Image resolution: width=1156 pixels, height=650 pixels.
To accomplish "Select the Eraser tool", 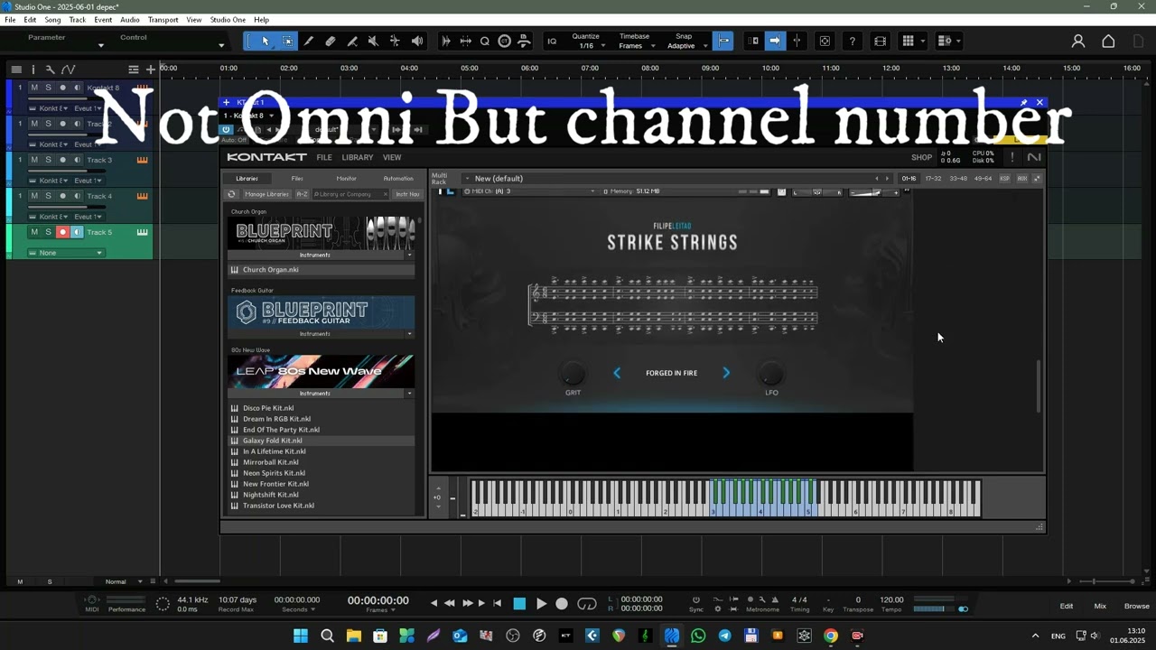I will [x=331, y=41].
